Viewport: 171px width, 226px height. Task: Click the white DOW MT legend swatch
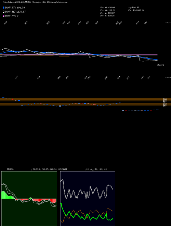pyautogui.click(x=3, y=12)
